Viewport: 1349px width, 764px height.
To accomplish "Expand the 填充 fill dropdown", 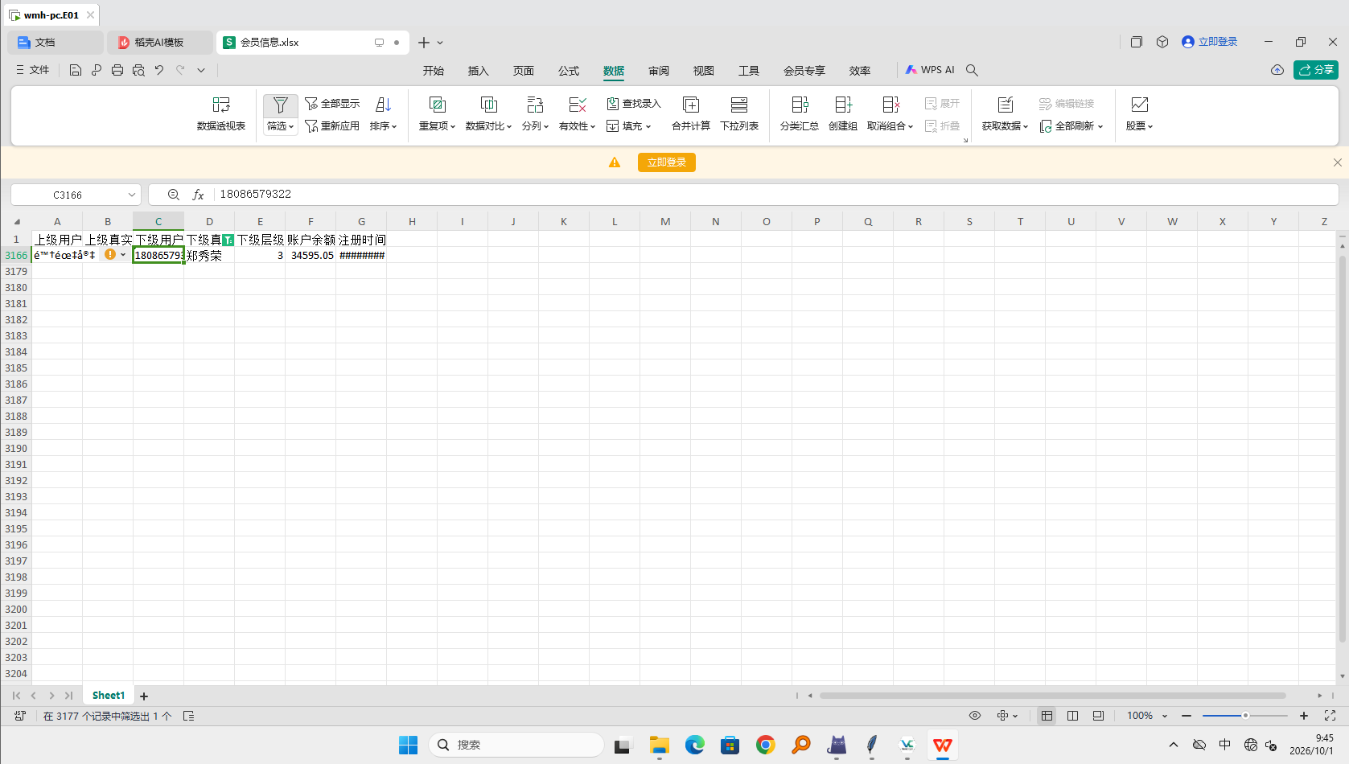I will (x=648, y=126).
